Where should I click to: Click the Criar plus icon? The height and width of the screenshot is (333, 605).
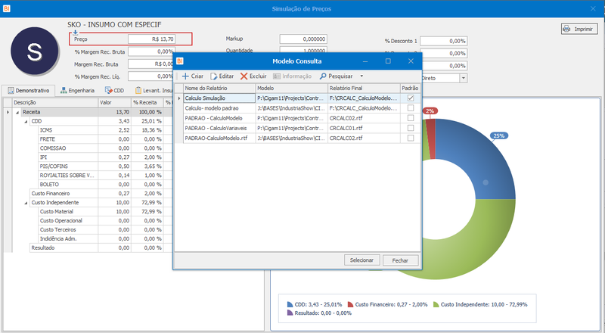[x=185, y=76]
